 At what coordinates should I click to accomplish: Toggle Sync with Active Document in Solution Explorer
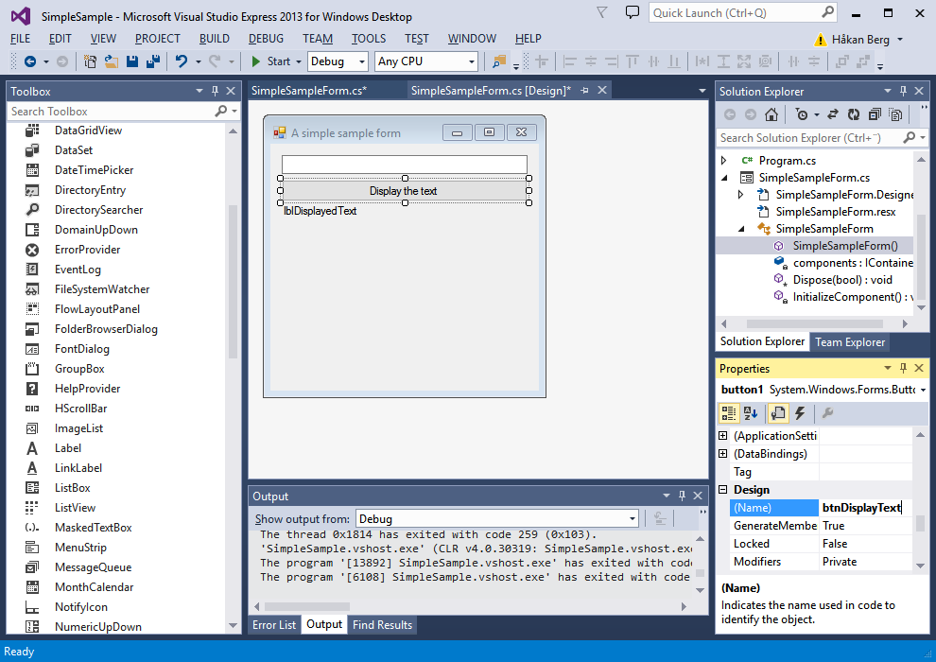click(x=833, y=114)
